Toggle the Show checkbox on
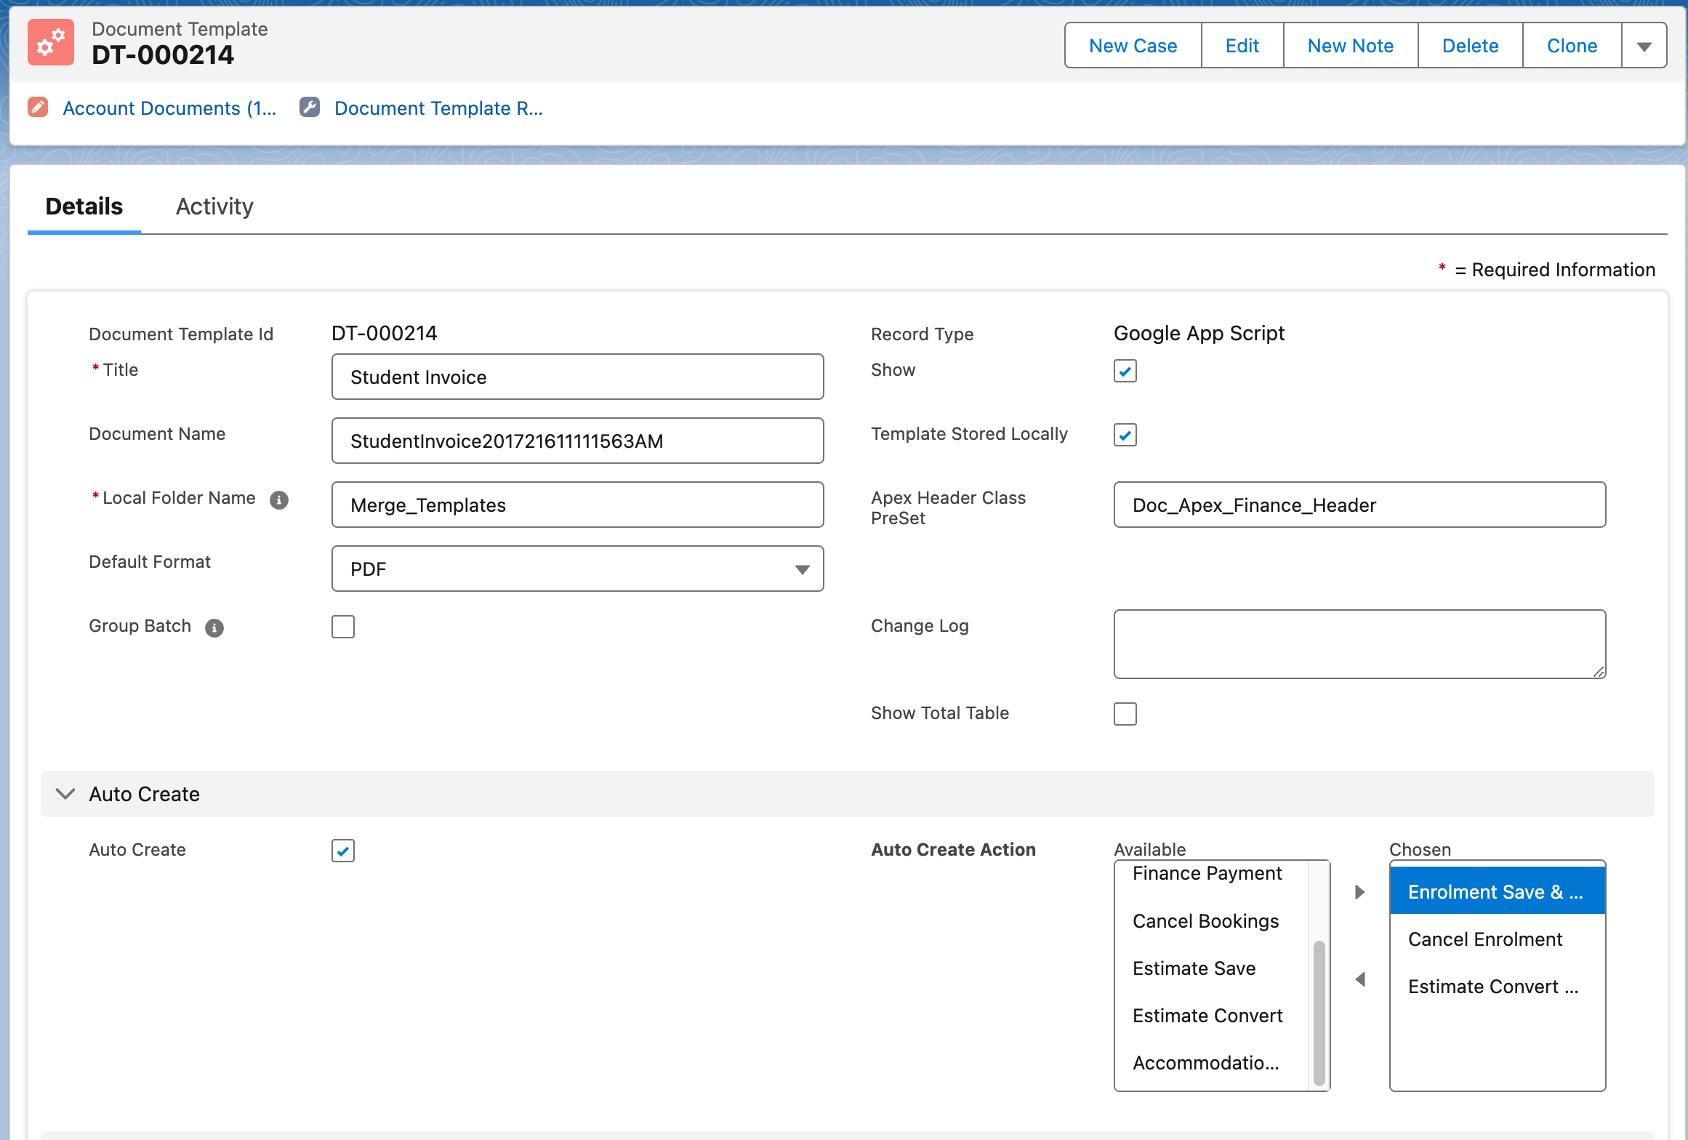The height and width of the screenshot is (1140, 1688). click(x=1126, y=370)
